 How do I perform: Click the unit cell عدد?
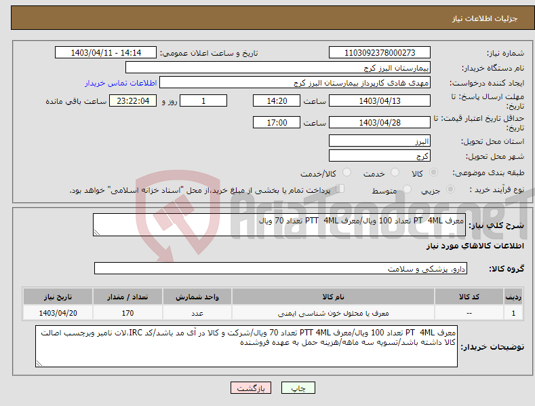tap(197, 313)
